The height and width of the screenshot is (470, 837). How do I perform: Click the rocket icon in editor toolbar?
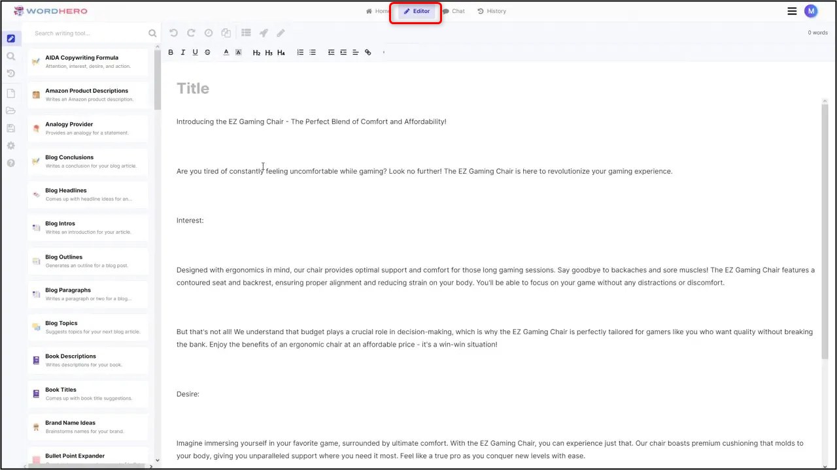pos(264,33)
